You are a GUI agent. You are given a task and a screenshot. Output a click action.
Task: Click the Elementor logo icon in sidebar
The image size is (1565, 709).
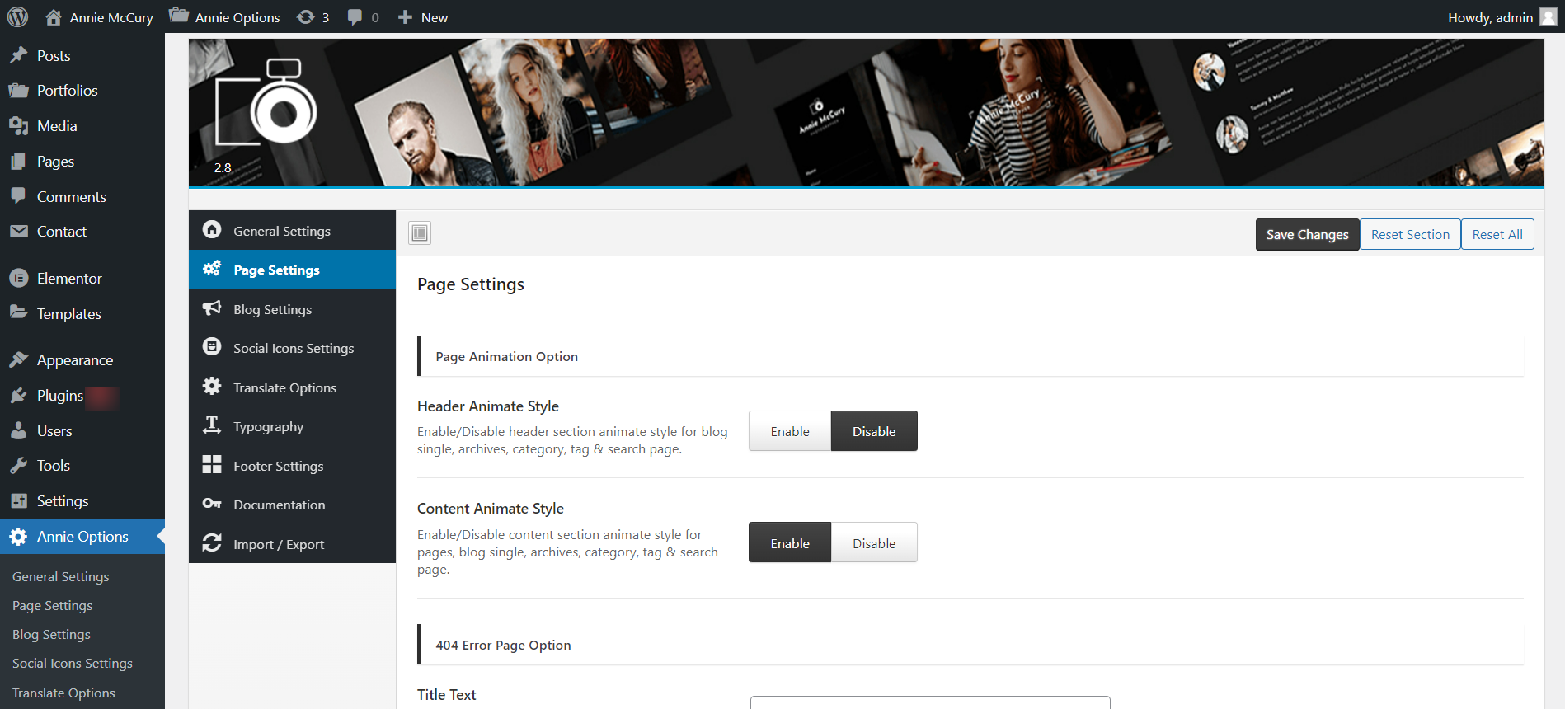click(x=18, y=279)
